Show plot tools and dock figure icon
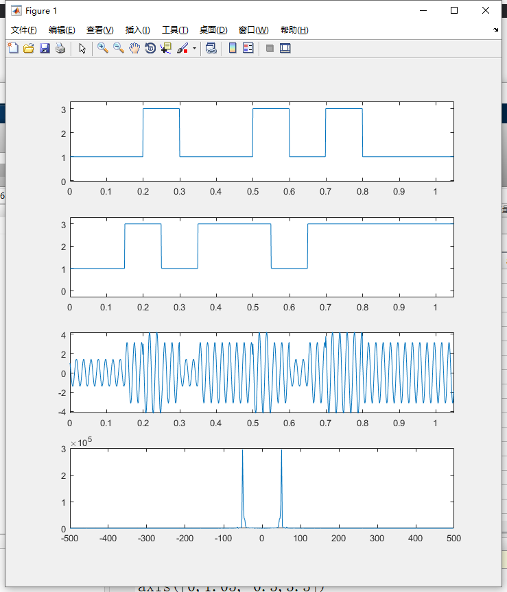Image resolution: width=507 pixels, height=592 pixels. click(x=285, y=48)
